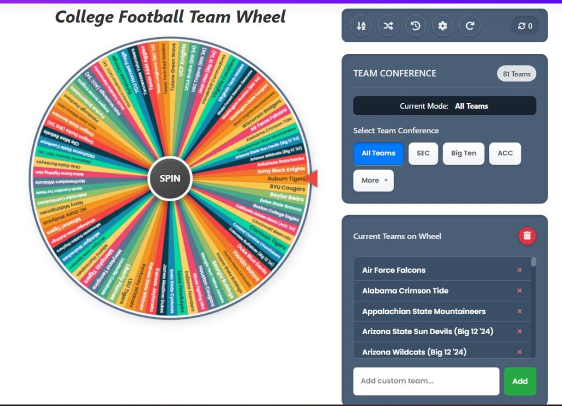562x406 pixels.
Task: Open the More conferences dropdown
Action: tap(373, 181)
